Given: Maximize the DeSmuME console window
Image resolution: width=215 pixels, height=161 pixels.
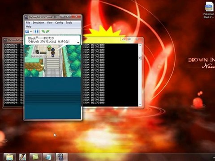Looking at the screenshot, I should point(129,39).
